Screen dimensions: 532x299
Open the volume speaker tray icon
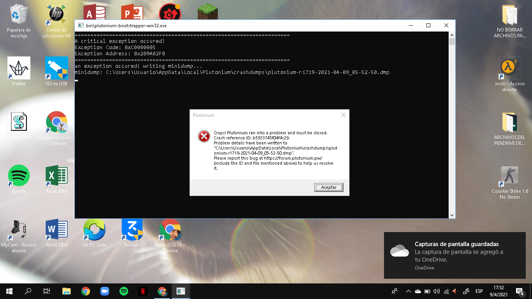tap(437, 291)
